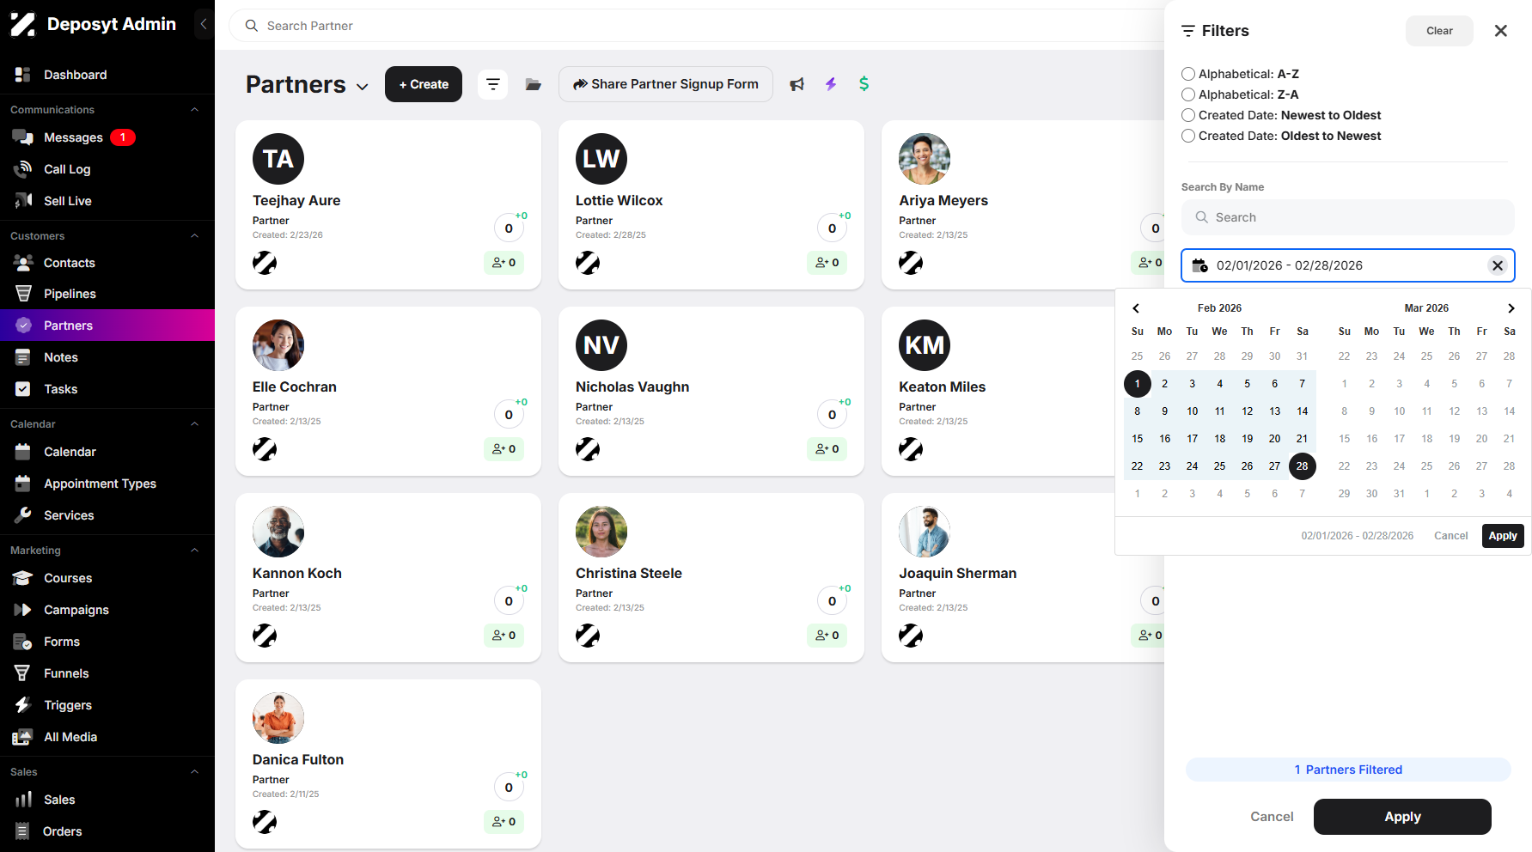
Task: Collapse the Calendar sidebar section
Action: (x=194, y=424)
